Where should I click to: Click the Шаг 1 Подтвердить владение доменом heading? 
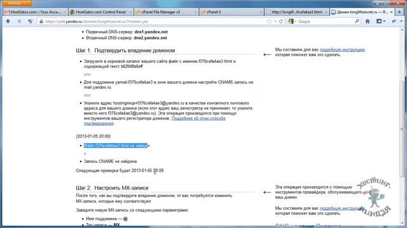point(125,51)
